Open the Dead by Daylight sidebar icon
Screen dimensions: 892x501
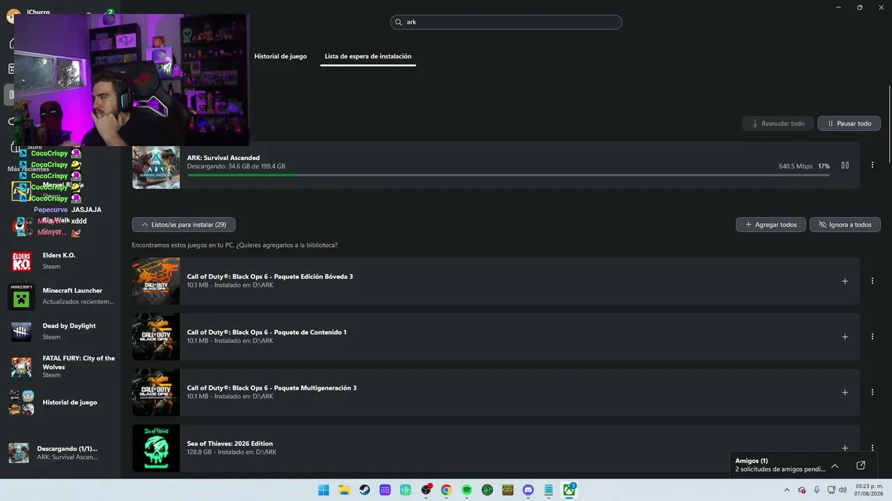[x=22, y=332]
